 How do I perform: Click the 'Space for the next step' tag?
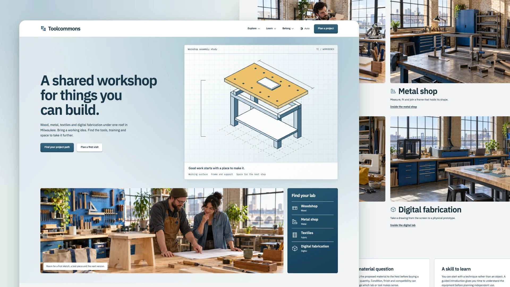click(251, 174)
